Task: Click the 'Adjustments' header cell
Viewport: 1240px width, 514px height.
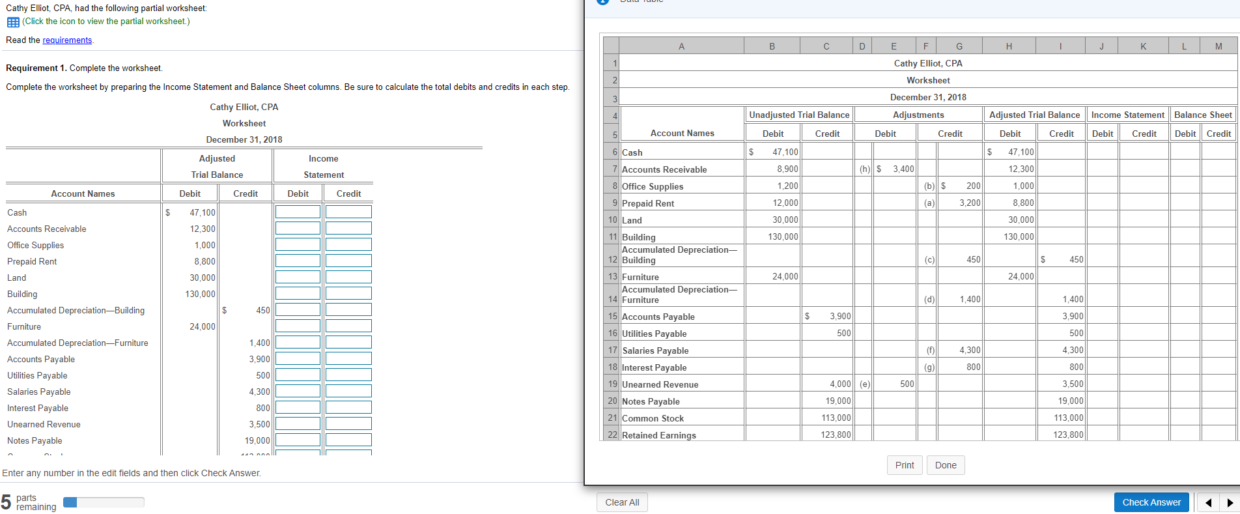Action: (x=918, y=115)
